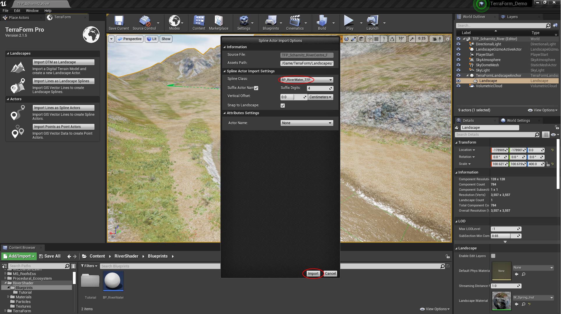The width and height of the screenshot is (561, 314).
Task: Change the Centimeters unit dropdown
Action: click(320, 97)
